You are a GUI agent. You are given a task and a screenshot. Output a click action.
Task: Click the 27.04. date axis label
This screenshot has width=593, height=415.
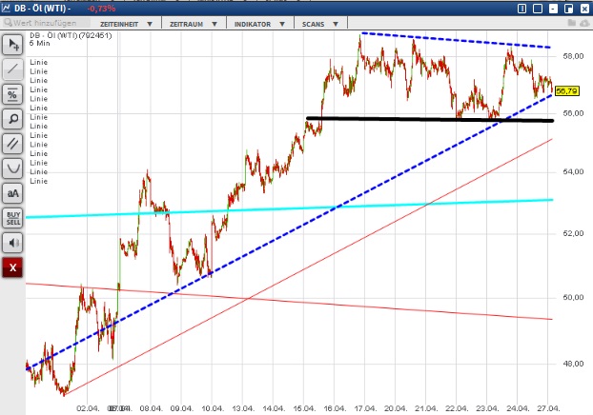548,408
